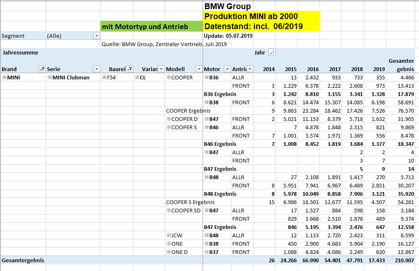Collapse the CL variant group
419x271 pixels.
[137, 77]
